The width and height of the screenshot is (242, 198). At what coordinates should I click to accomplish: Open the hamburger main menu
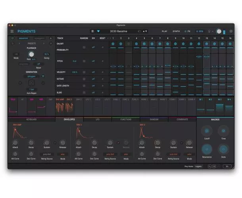coord(12,31)
